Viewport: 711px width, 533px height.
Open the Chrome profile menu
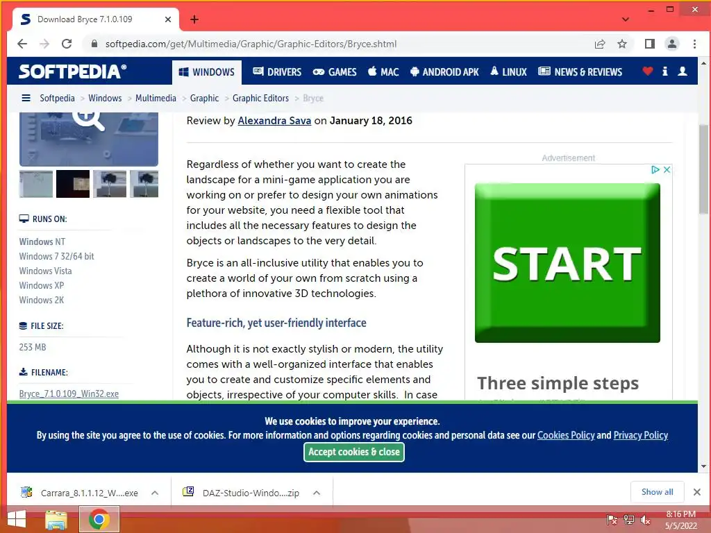pyautogui.click(x=672, y=44)
